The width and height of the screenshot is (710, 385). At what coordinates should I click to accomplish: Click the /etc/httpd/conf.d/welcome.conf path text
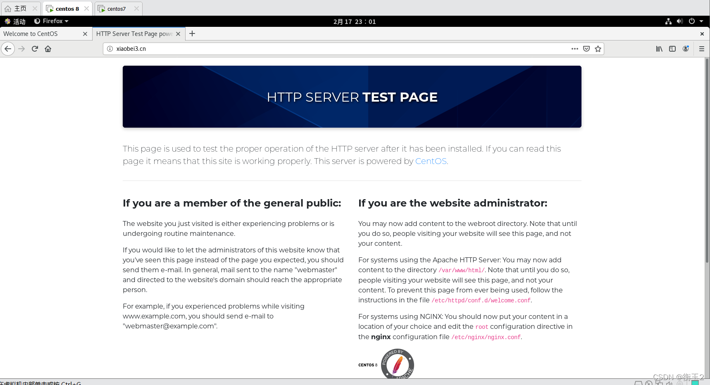click(481, 301)
